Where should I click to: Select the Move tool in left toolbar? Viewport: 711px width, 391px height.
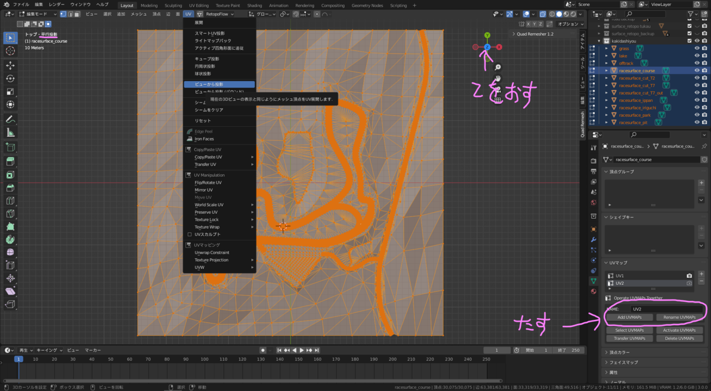click(x=10, y=65)
